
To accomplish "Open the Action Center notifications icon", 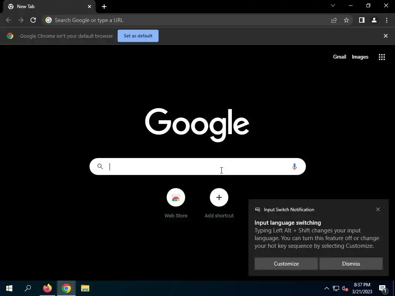I will [x=382, y=288].
